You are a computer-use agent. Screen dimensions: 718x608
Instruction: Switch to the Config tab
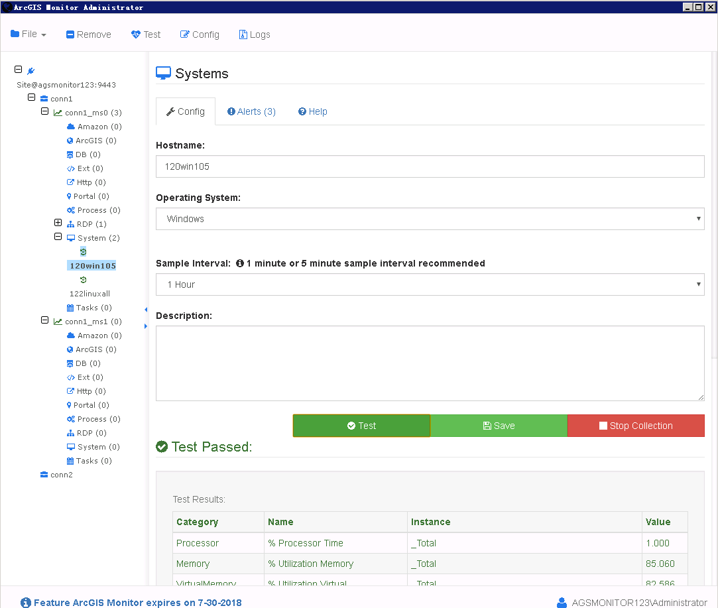[x=186, y=111]
